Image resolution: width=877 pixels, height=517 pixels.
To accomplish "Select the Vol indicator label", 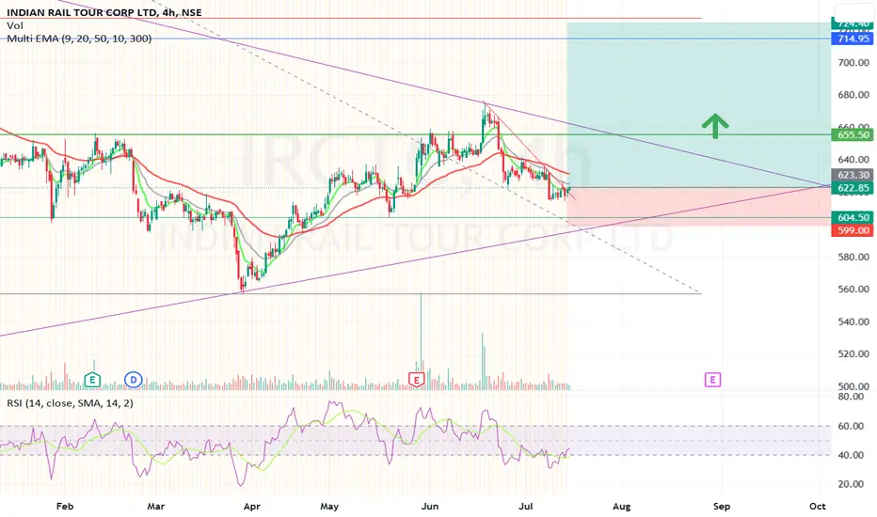I will point(15,25).
